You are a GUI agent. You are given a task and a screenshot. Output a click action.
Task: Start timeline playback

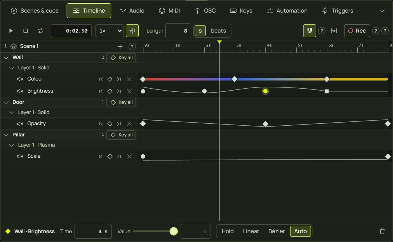(11, 31)
